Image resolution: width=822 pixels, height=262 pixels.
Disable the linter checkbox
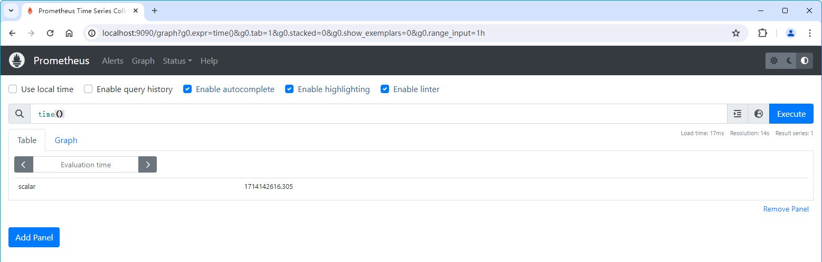tap(385, 89)
